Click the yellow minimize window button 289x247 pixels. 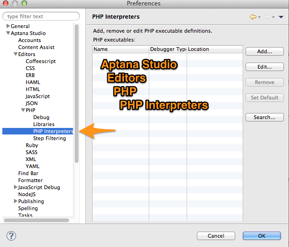pos(15,3)
